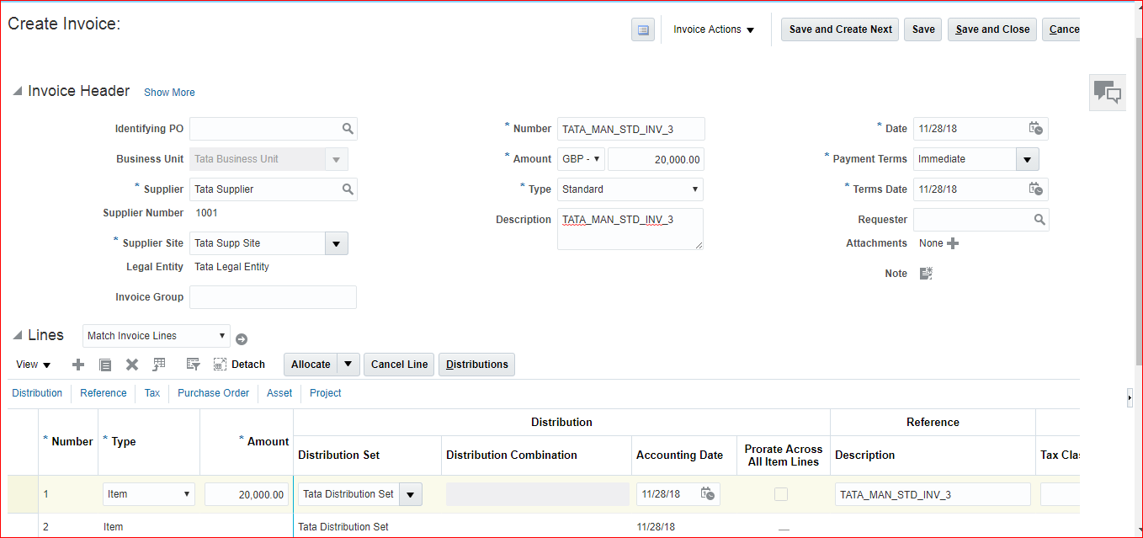The image size is (1143, 538).
Task: Open the Invoice Actions menu
Action: pos(714,29)
